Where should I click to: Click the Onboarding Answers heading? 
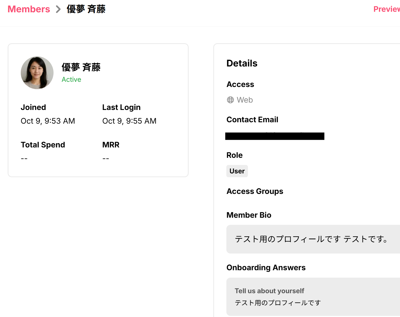tap(266, 267)
